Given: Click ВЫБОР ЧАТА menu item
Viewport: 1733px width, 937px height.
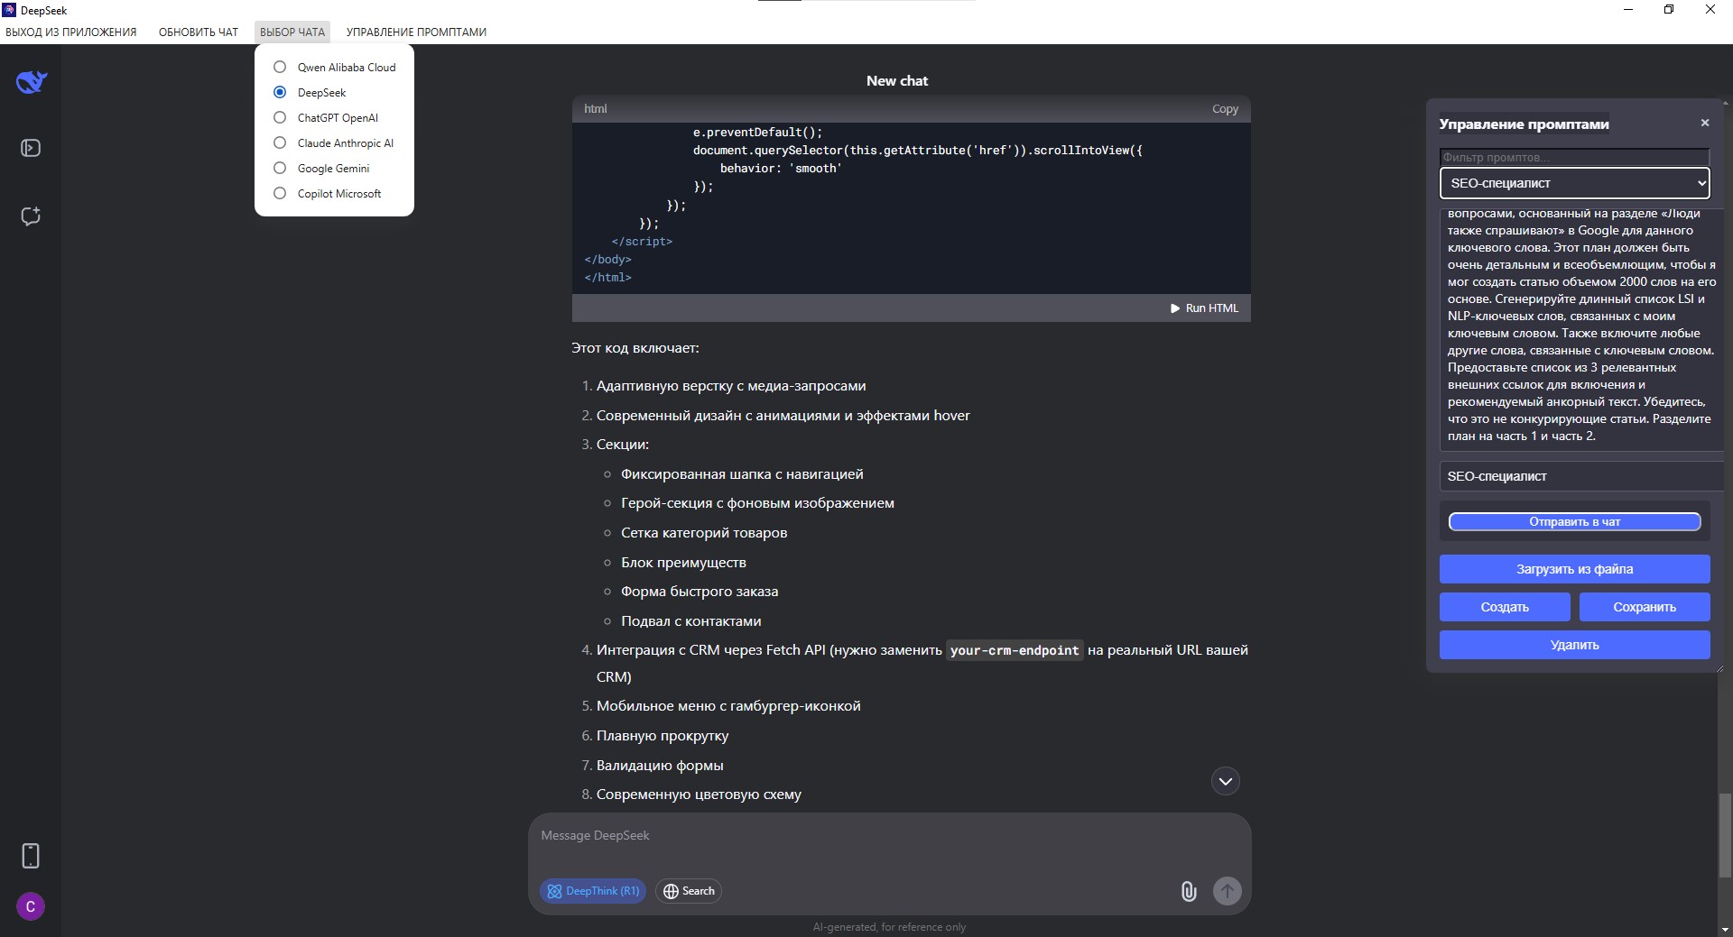Looking at the screenshot, I should click(x=292, y=32).
